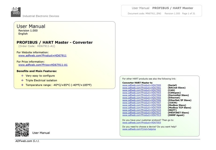Click the (PROFINET Slave) label
The width and height of the screenshot is (216, 150).
click(178, 113)
